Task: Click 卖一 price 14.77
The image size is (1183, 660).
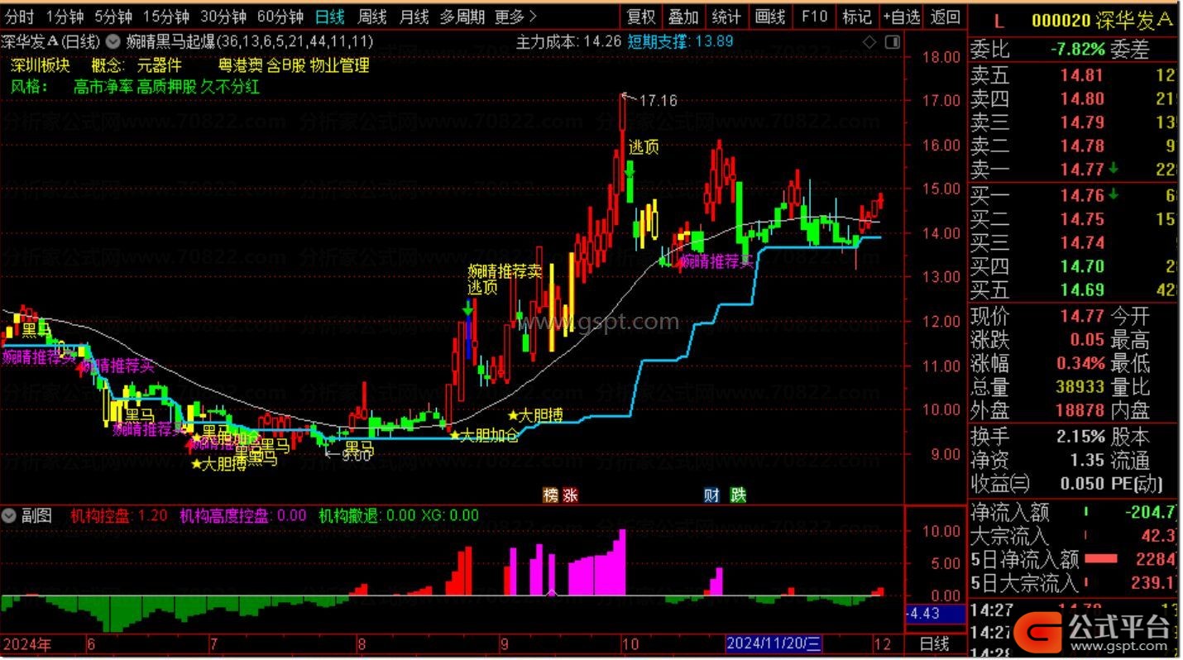Action: pos(1083,169)
